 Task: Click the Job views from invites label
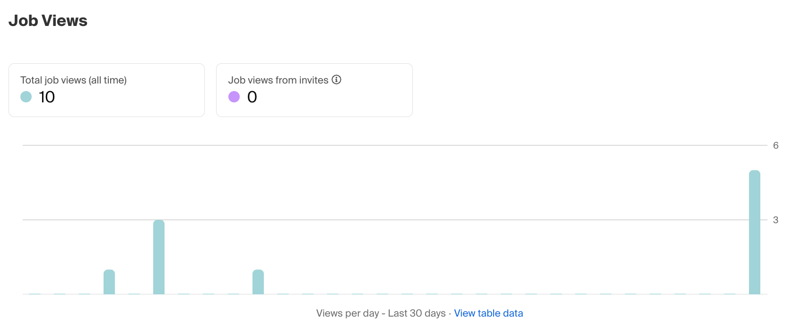coord(278,80)
